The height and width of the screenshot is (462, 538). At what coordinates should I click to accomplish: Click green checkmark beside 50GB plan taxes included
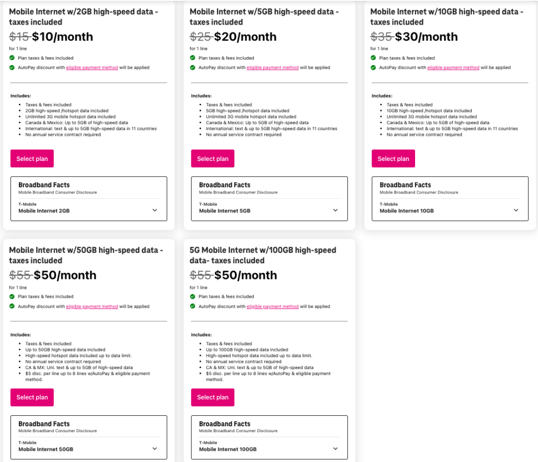12,297
